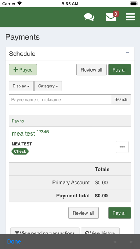The image size is (140, 249).
Task: Open the Category dropdown
Action: (48, 86)
